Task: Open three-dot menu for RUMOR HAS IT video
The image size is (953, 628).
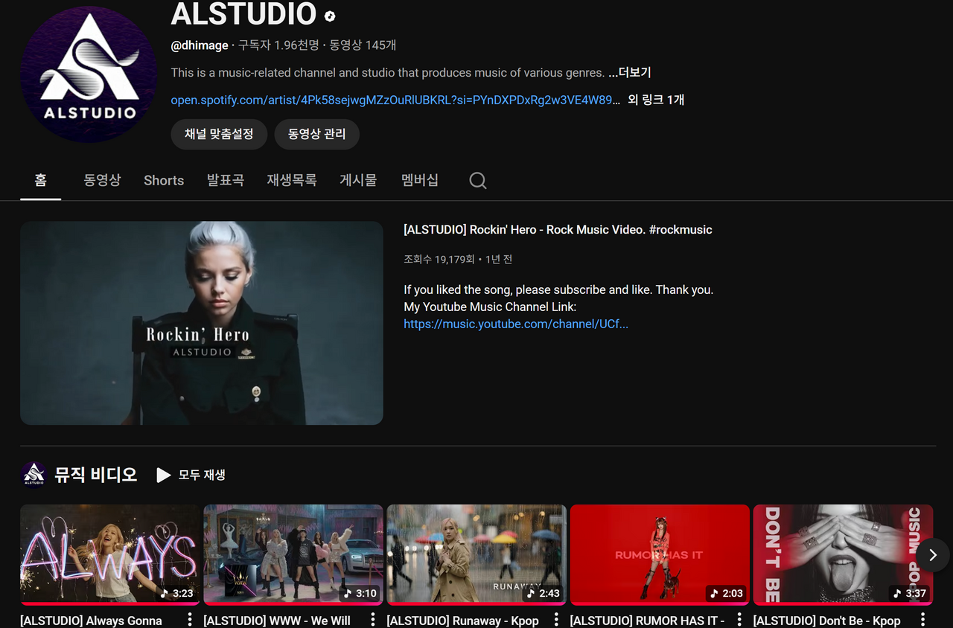Action: coord(739,619)
